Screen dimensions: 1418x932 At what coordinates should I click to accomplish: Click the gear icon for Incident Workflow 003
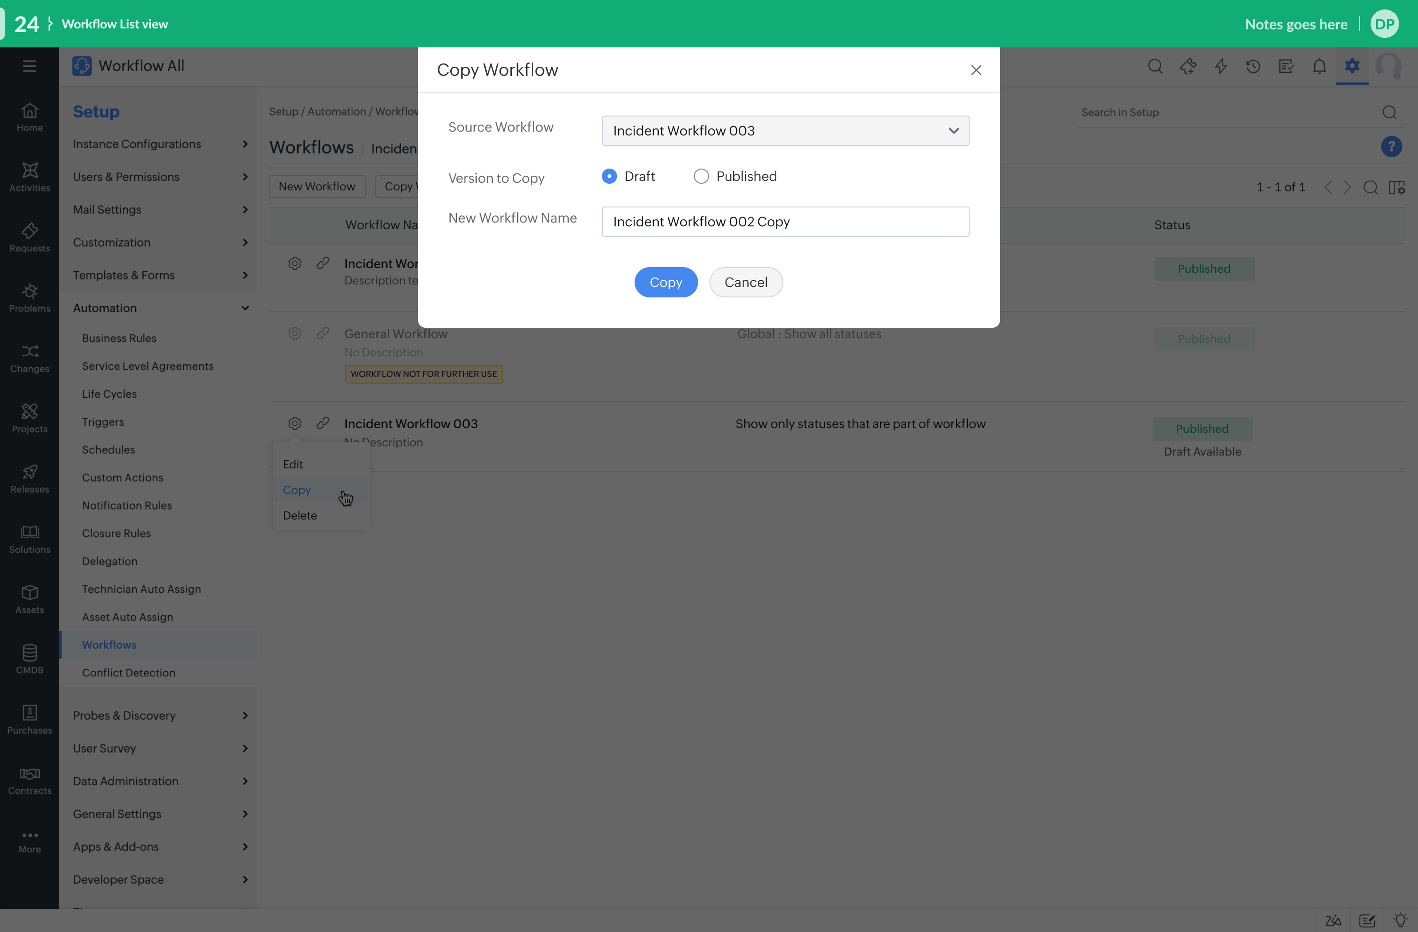294,423
